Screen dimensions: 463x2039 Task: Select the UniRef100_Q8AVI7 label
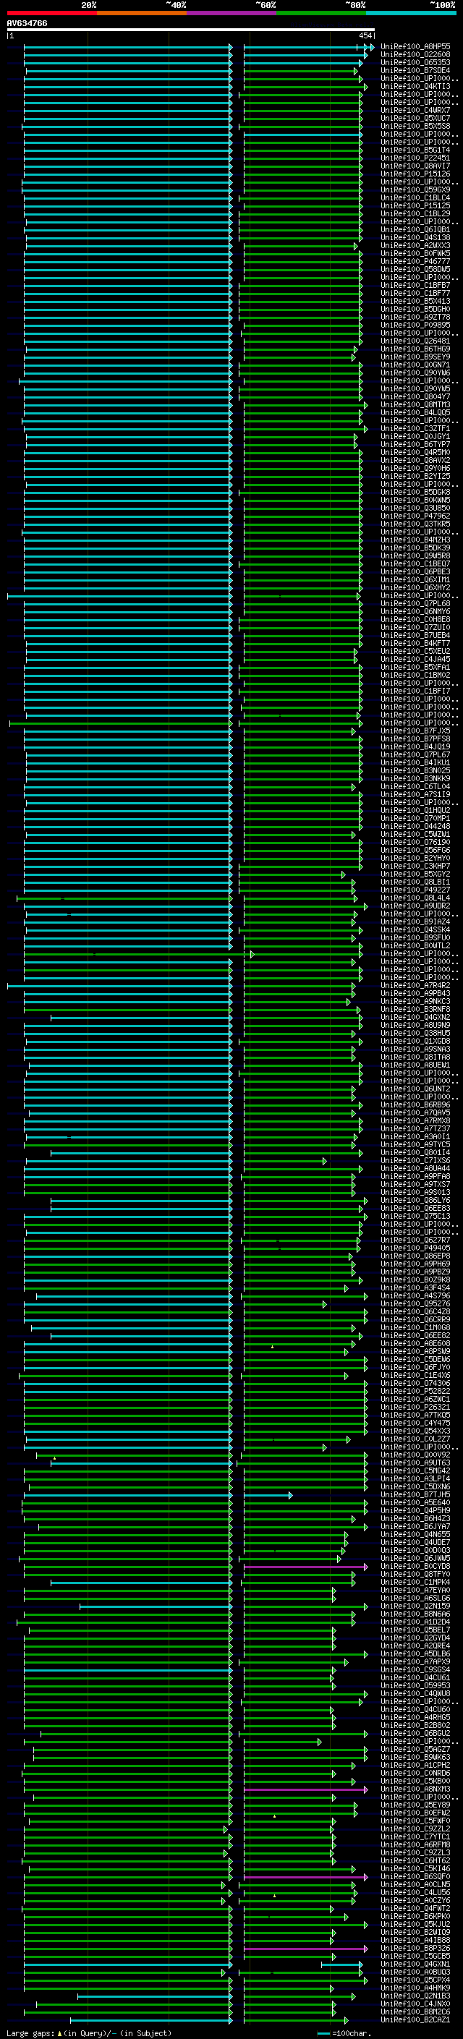[x=415, y=166]
